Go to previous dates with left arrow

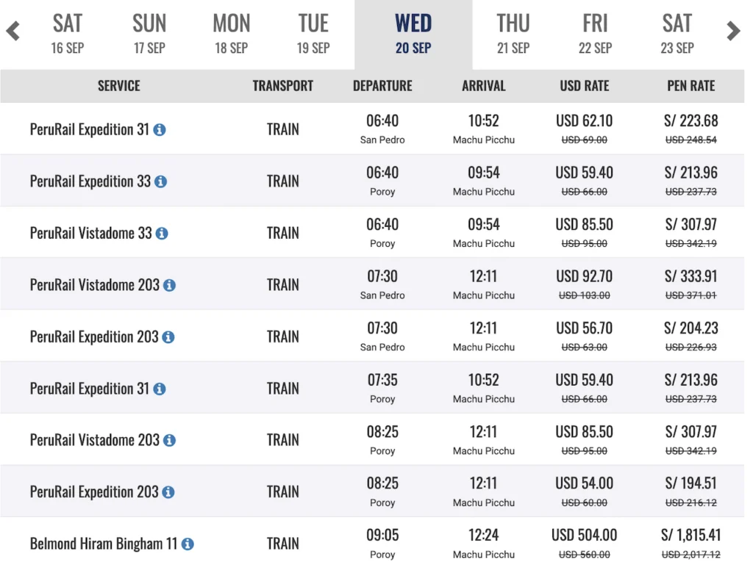(x=13, y=31)
